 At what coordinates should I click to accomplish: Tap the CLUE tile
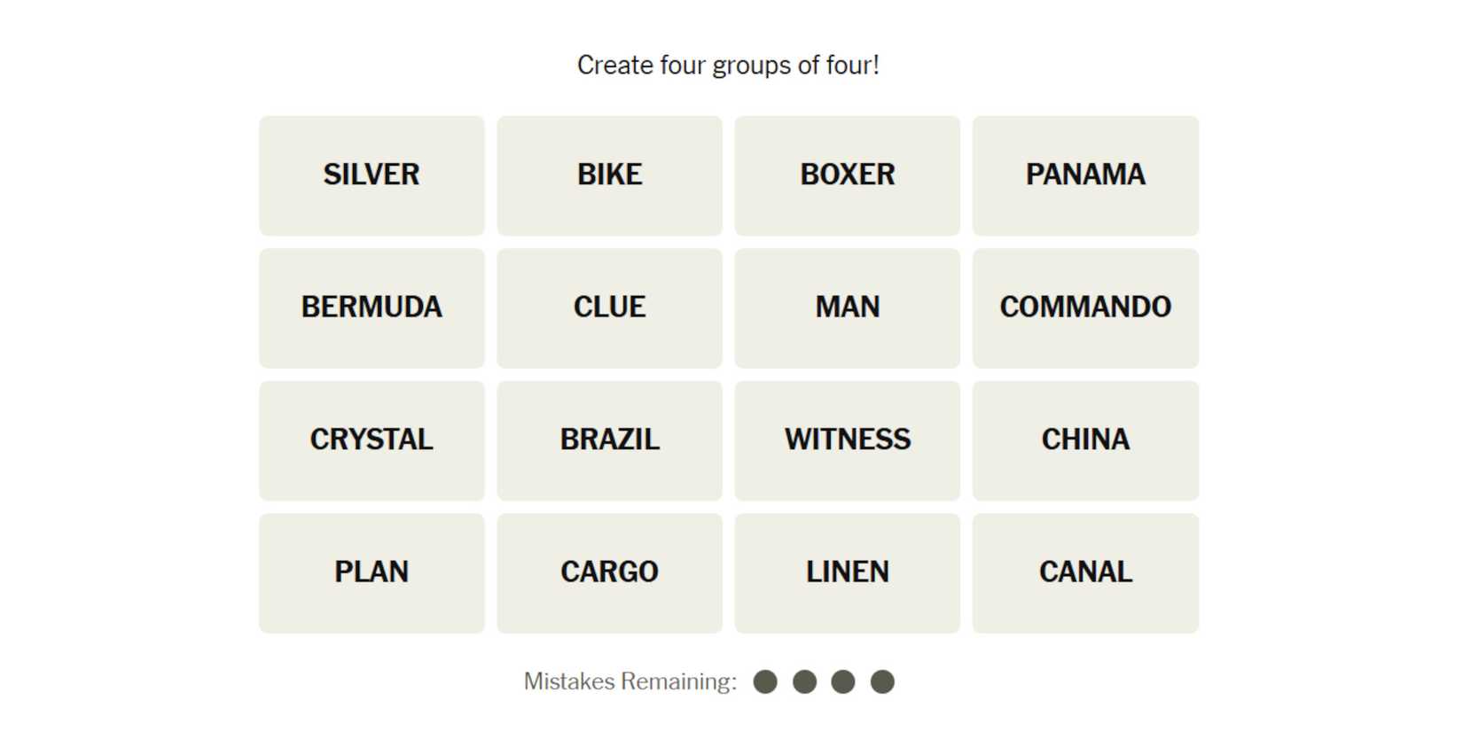[609, 307]
